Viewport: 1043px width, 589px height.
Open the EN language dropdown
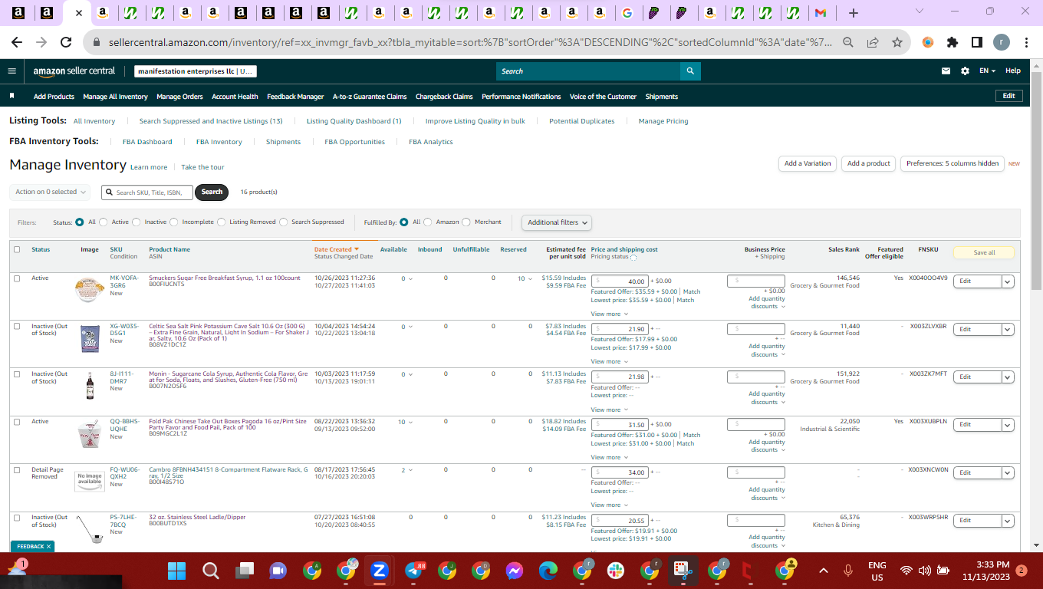pyautogui.click(x=987, y=71)
